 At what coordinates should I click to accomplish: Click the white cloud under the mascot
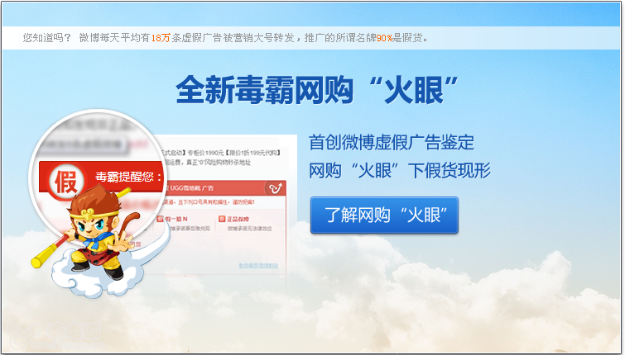[98, 278]
